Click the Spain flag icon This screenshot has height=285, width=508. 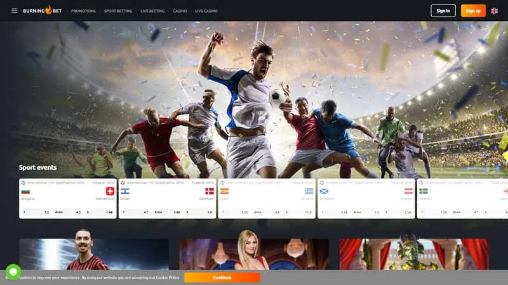[x=224, y=191]
